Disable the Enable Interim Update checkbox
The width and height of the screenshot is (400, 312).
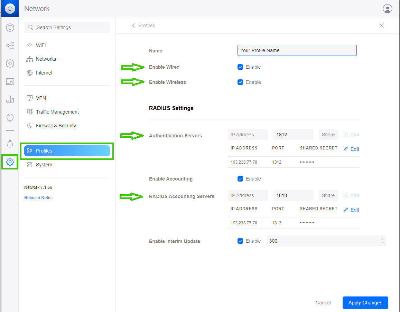coord(240,241)
